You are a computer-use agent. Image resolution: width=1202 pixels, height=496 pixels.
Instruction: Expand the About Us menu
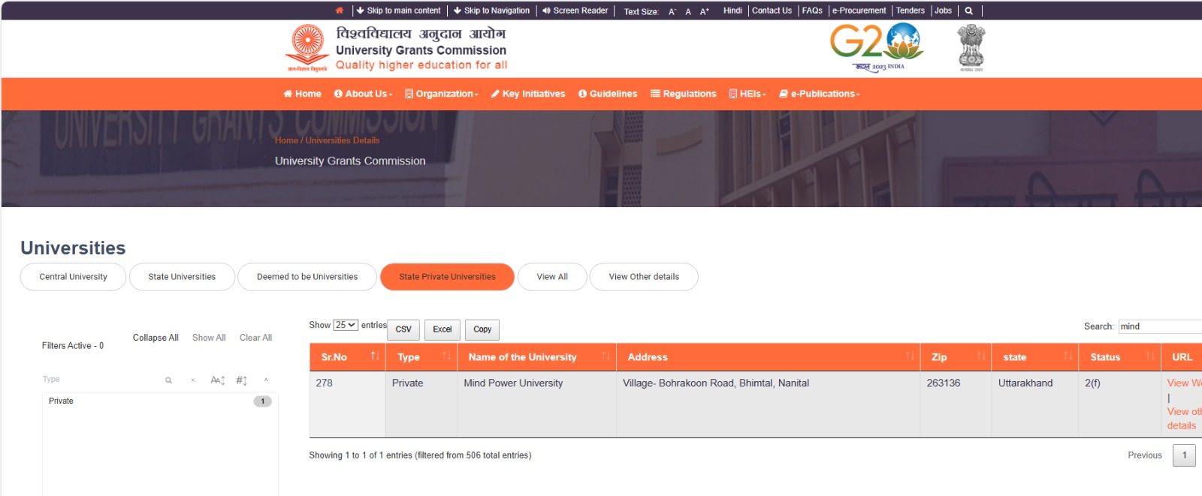point(364,94)
